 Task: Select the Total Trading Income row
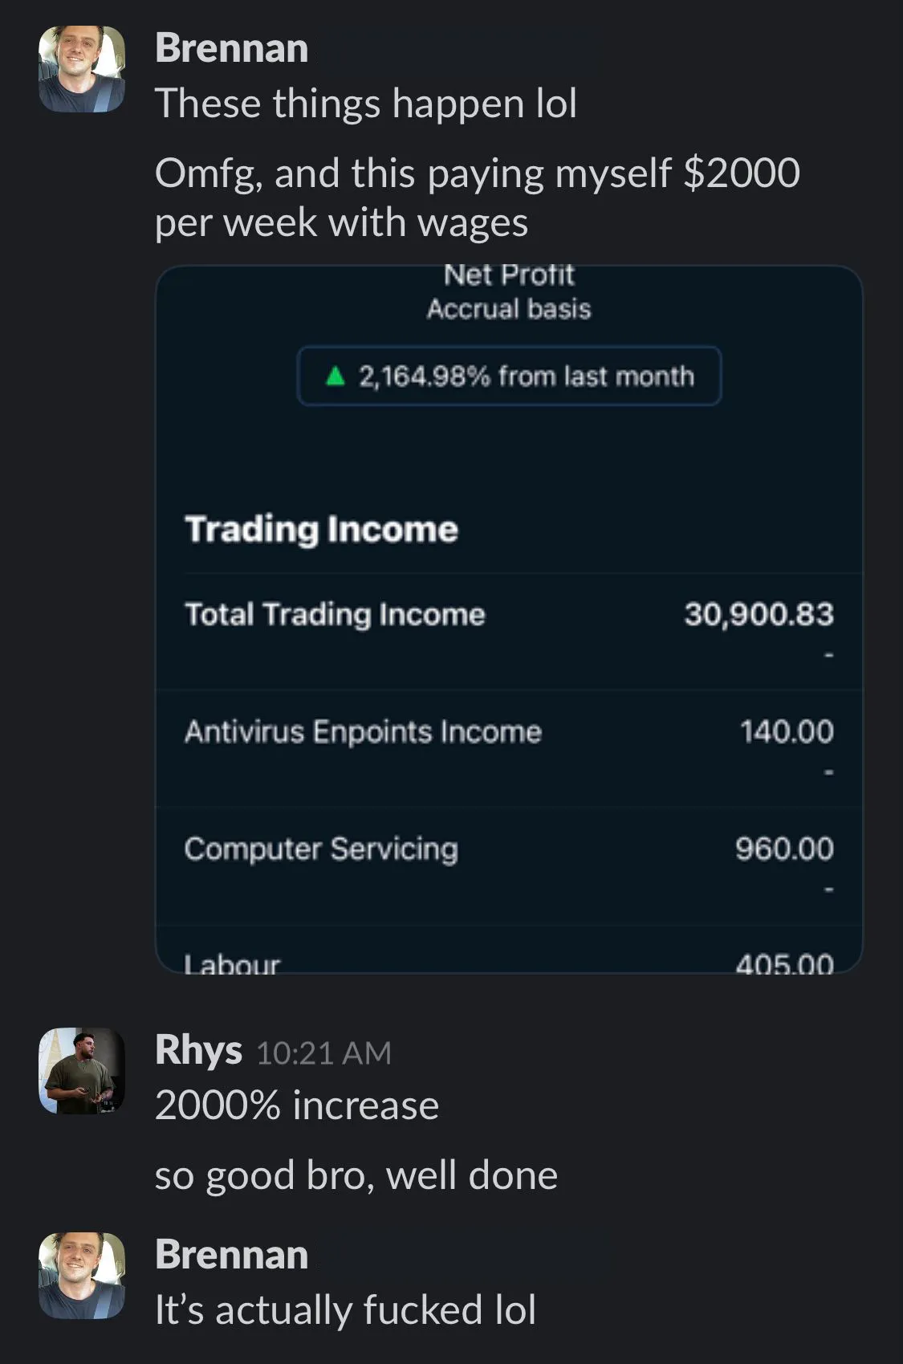[509, 631]
